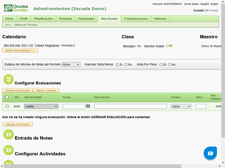Click the Descripción input field
The image size is (225, 168).
pyautogui.click(x=130, y=106)
